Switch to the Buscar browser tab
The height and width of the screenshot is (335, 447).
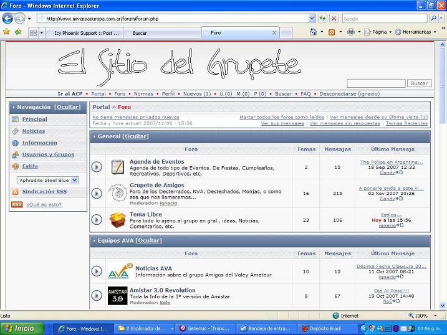[x=140, y=33]
